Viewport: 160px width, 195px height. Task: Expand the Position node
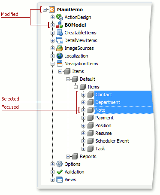(83, 125)
